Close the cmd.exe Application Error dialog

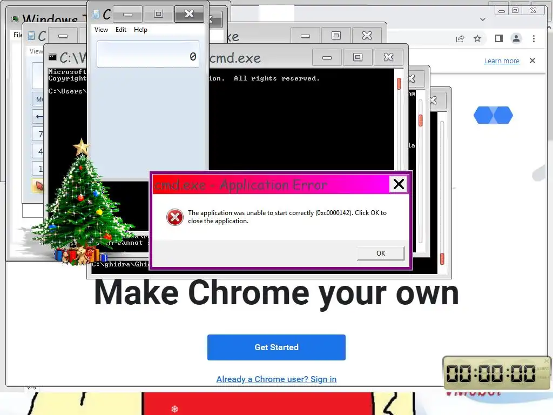(x=399, y=184)
